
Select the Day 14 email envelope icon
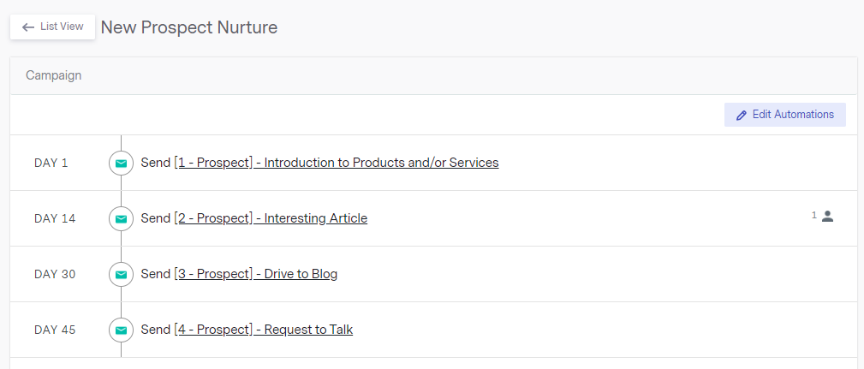121,218
